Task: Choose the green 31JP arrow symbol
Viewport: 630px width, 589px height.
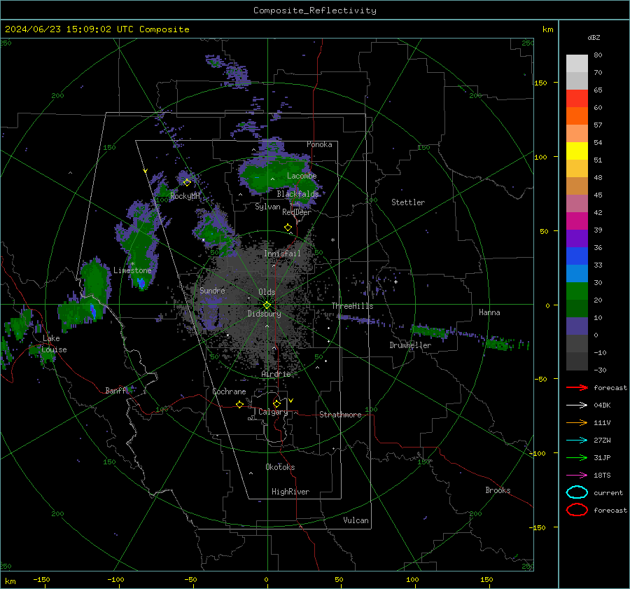Action: pos(577,457)
